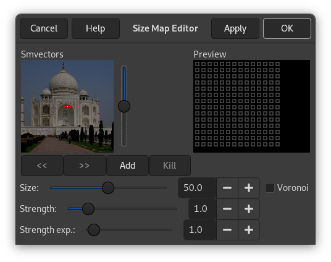Image resolution: width=331 pixels, height=262 pixels.
Task: Enable the Voronoi checkbox
Action: click(x=270, y=188)
